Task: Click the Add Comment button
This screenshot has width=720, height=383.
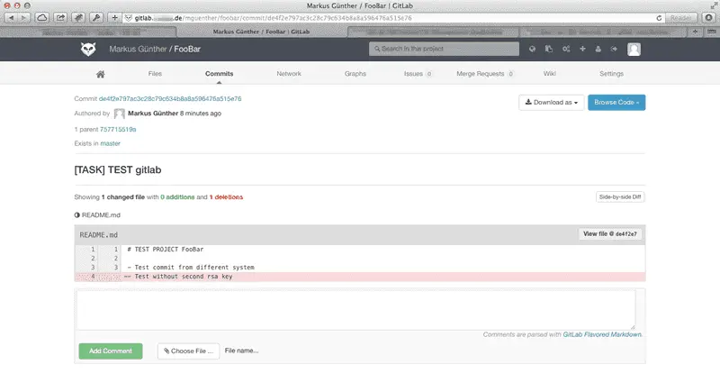Action: (x=111, y=351)
